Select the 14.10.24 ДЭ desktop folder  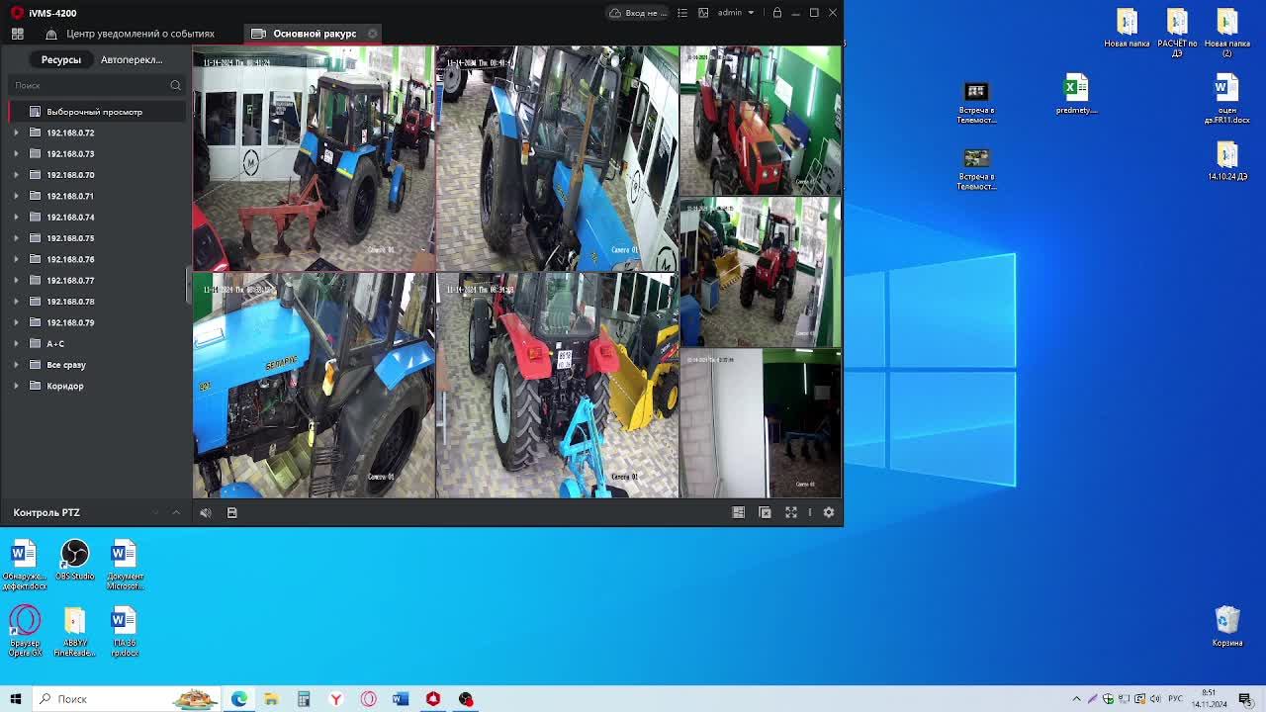click(1227, 161)
